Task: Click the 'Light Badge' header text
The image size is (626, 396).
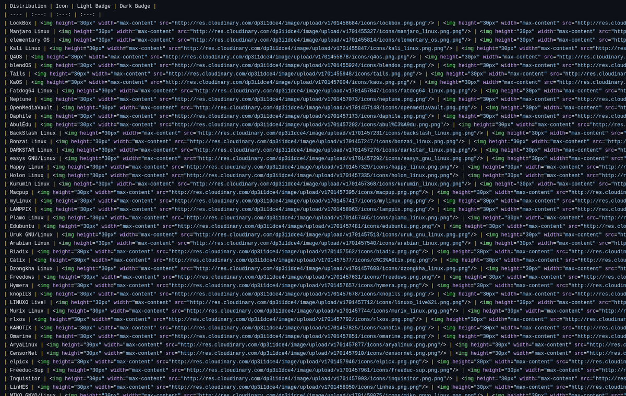Action: [x=94, y=6]
